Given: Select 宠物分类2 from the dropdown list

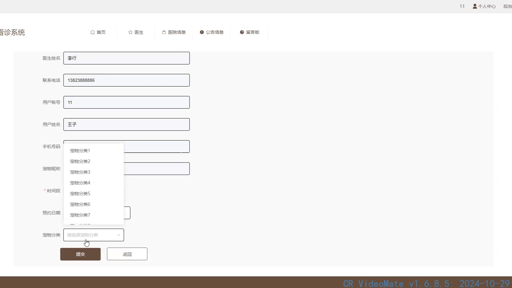Looking at the screenshot, I should click(93, 161).
